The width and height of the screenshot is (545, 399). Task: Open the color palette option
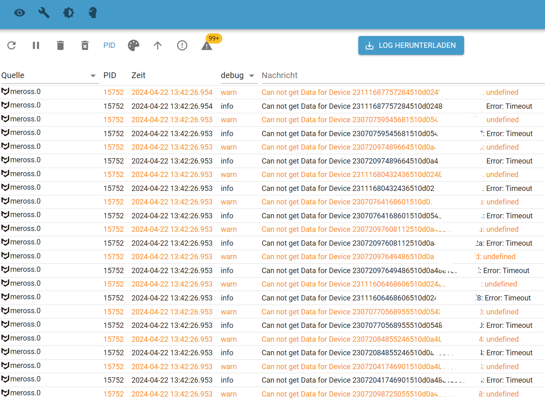(134, 45)
